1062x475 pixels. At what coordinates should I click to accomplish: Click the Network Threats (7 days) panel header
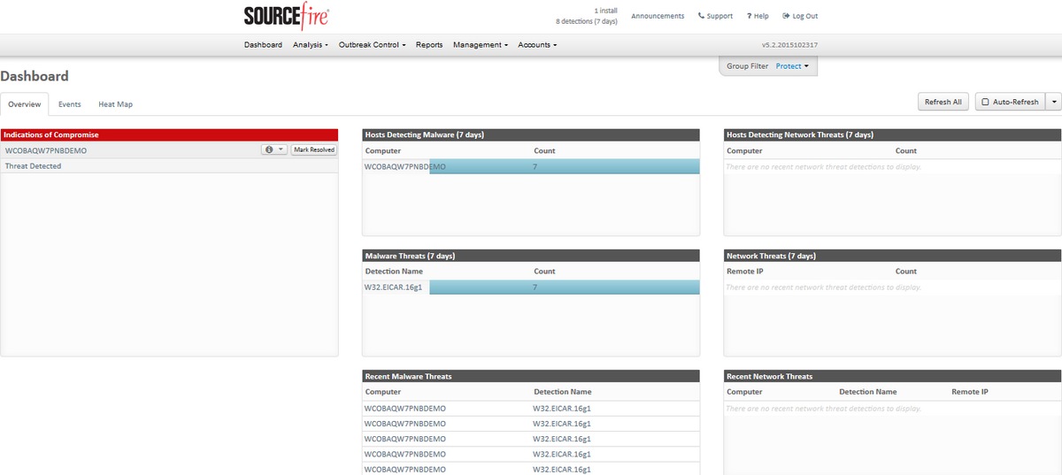(892, 256)
